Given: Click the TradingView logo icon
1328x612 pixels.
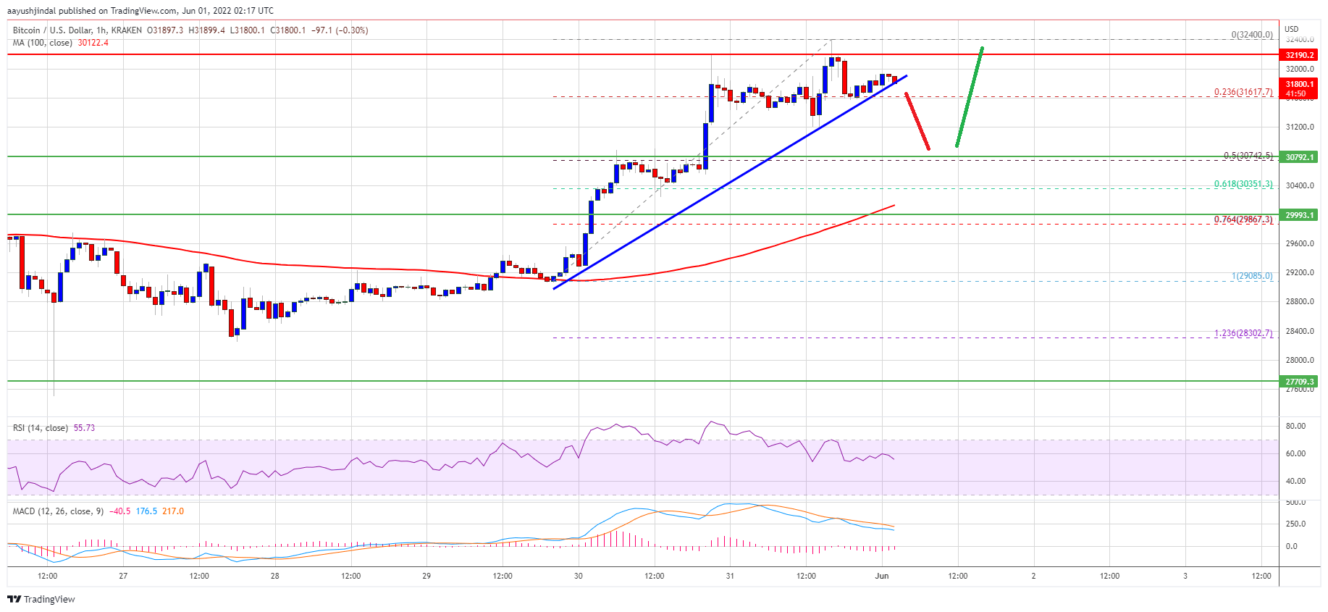Looking at the screenshot, I should (14, 599).
